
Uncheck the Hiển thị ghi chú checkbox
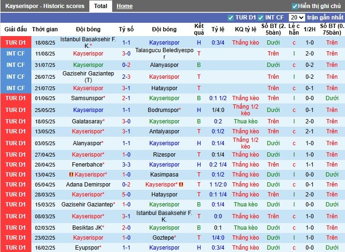tap(295, 6)
